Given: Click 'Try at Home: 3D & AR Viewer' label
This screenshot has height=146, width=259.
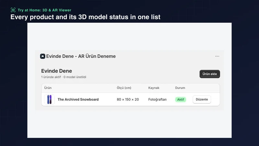Looking at the screenshot, I should pos(44,10).
